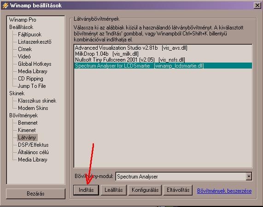Select the Beállítások tree category
The image size is (263, 207).
(21, 27)
